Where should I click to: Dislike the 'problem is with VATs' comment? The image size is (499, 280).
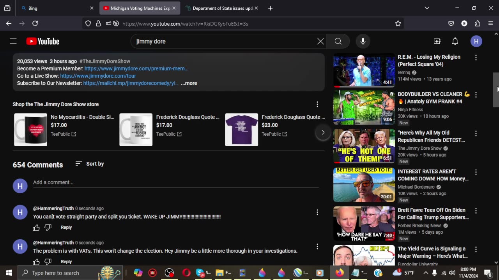pyautogui.click(x=48, y=262)
